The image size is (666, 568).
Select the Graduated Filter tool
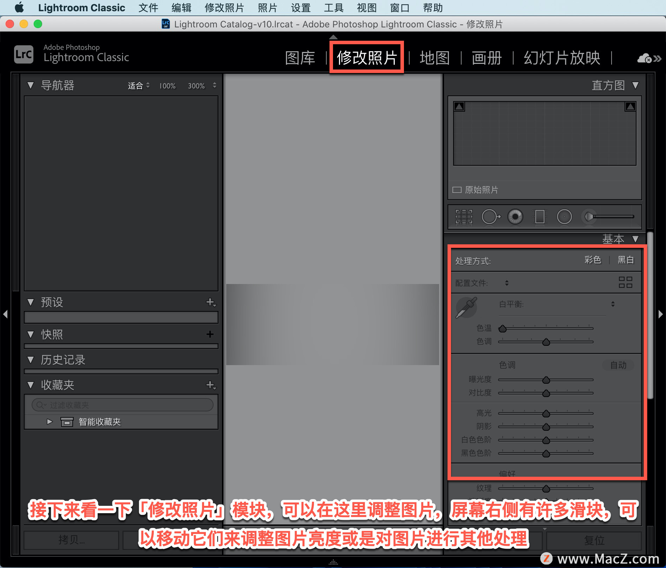click(540, 217)
